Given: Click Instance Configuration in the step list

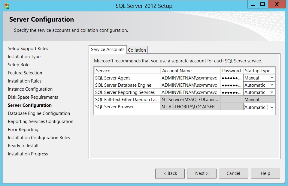Looking at the screenshot, I should 30,89.
